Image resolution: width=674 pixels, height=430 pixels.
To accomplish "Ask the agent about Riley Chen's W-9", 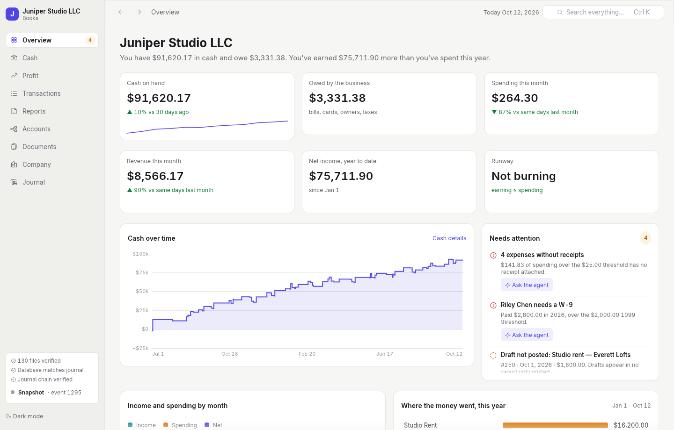I will coord(527,335).
